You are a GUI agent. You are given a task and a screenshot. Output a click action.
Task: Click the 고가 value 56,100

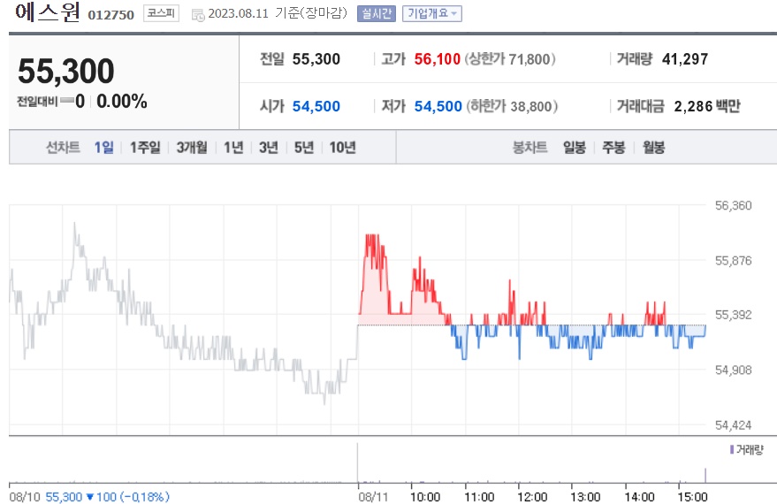[437, 59]
